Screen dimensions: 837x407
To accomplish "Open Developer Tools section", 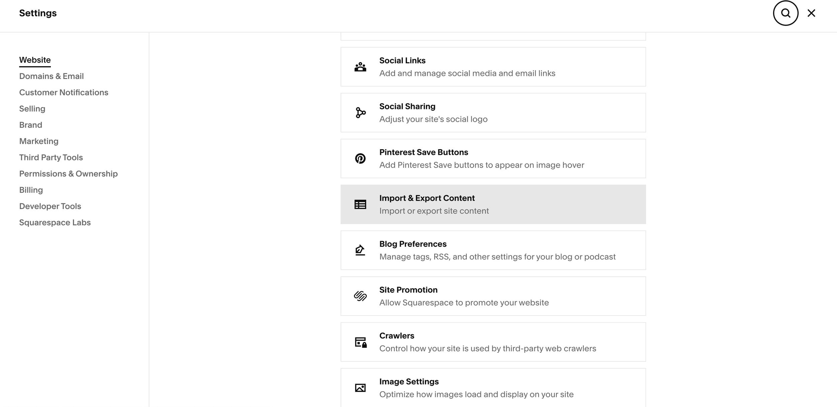I will pyautogui.click(x=50, y=206).
